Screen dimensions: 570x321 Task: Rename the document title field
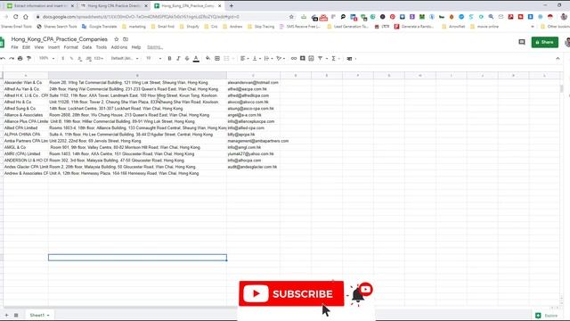pyautogui.click(x=60, y=39)
